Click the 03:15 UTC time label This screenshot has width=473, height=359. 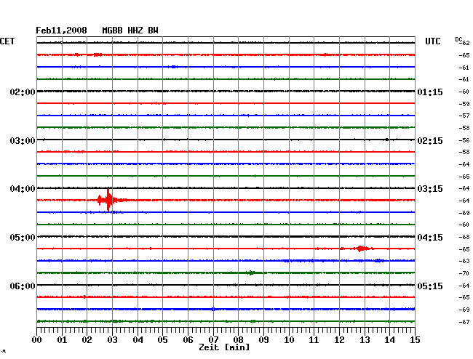point(430,189)
